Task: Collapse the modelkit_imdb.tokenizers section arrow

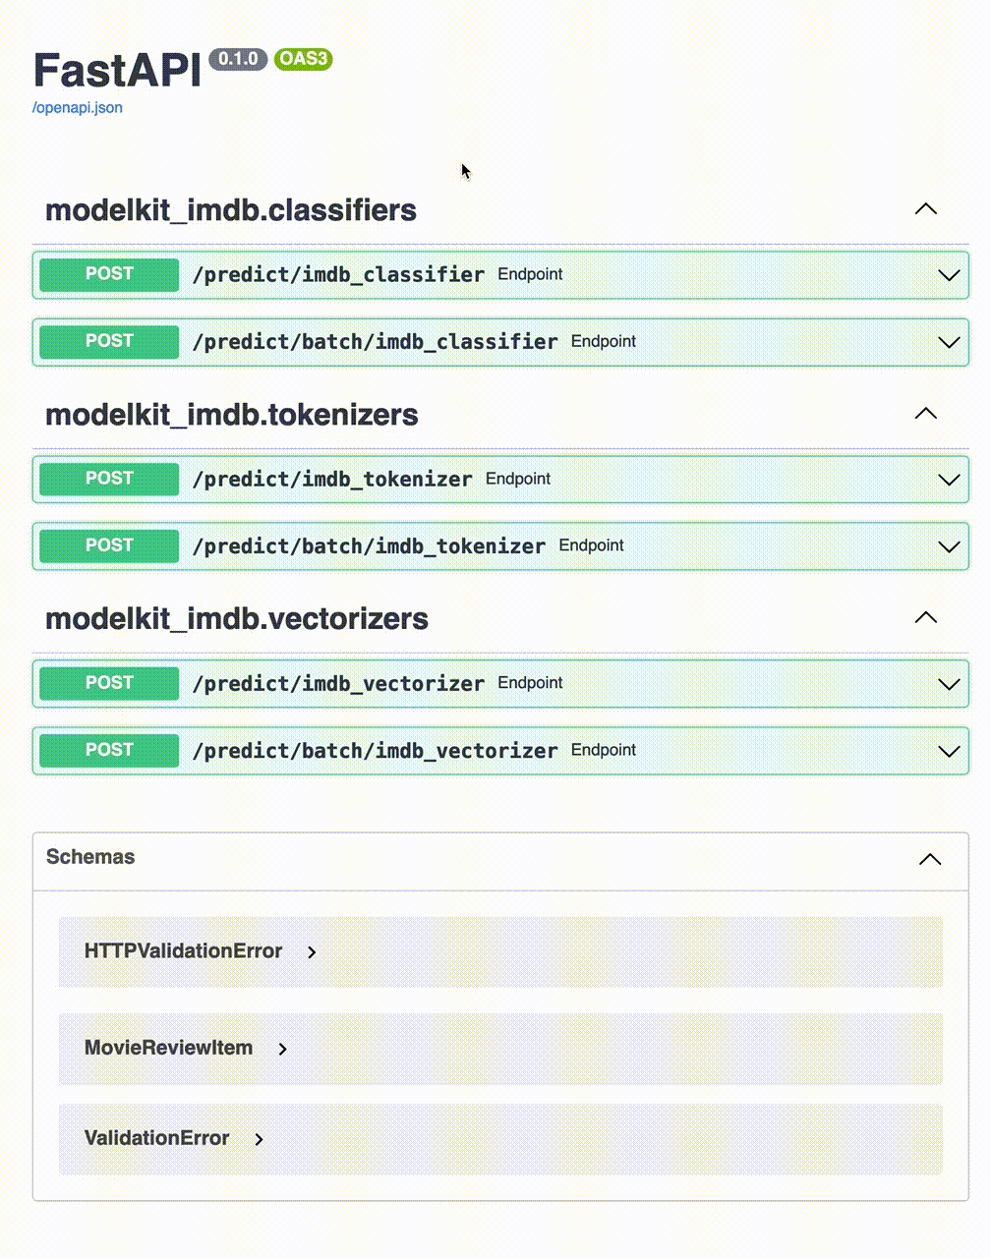Action: click(926, 414)
